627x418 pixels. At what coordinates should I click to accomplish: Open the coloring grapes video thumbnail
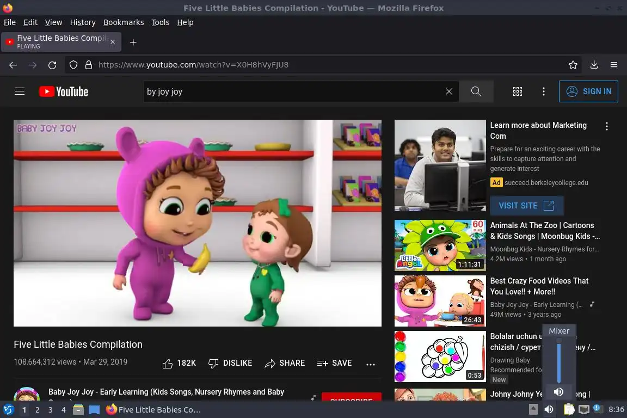(440, 356)
